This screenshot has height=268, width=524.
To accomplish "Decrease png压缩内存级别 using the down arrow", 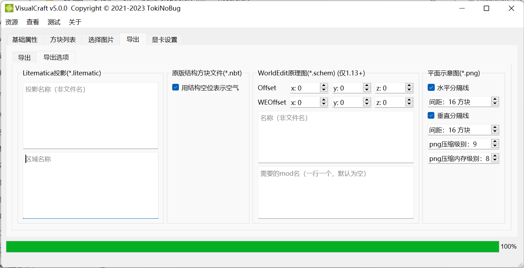I will [495, 161].
